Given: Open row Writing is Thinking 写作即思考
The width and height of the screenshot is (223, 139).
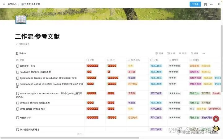Looking at the screenshot, I should [35, 103].
